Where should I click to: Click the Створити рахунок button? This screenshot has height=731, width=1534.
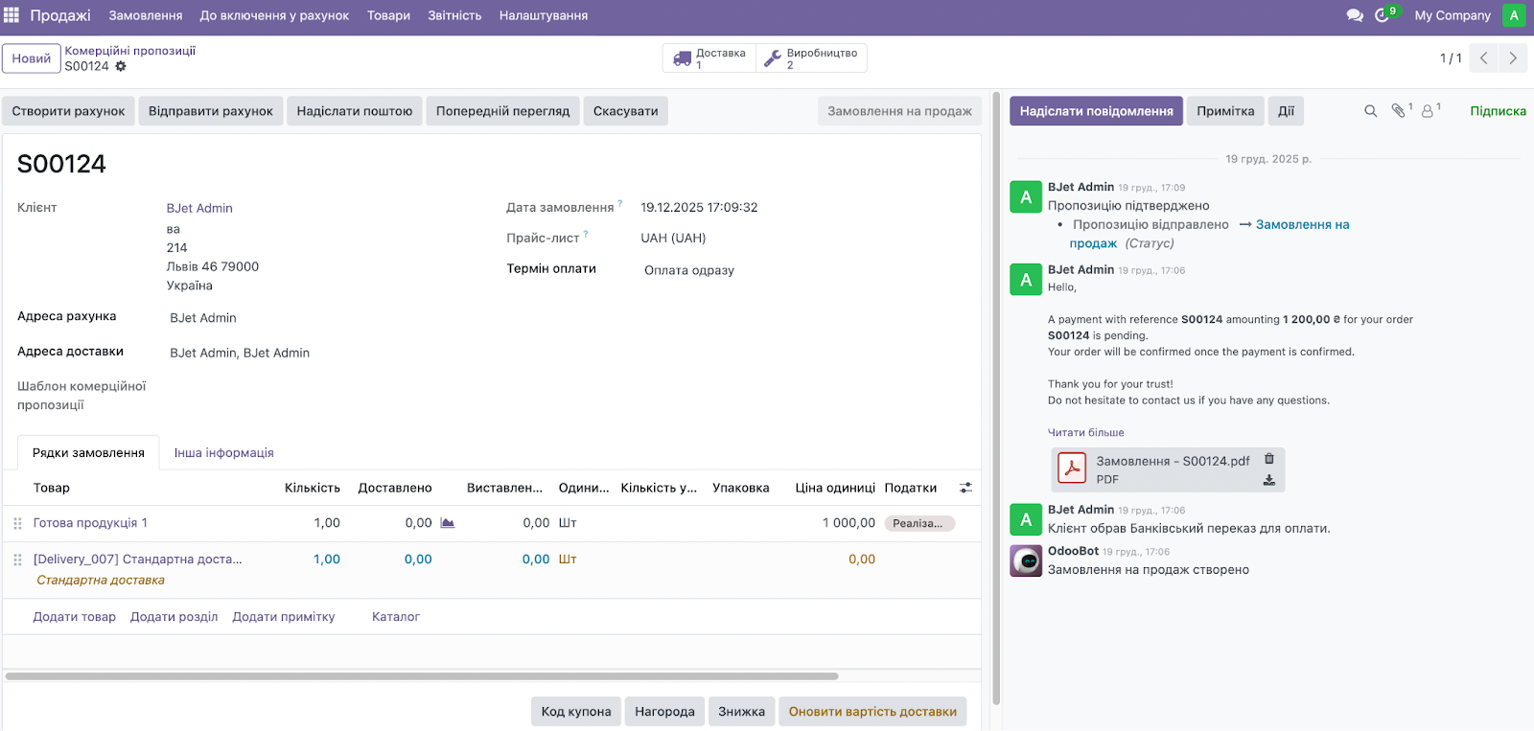[x=68, y=111]
